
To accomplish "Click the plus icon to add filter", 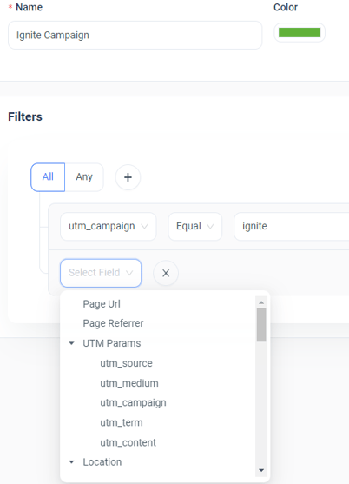I will [x=128, y=177].
